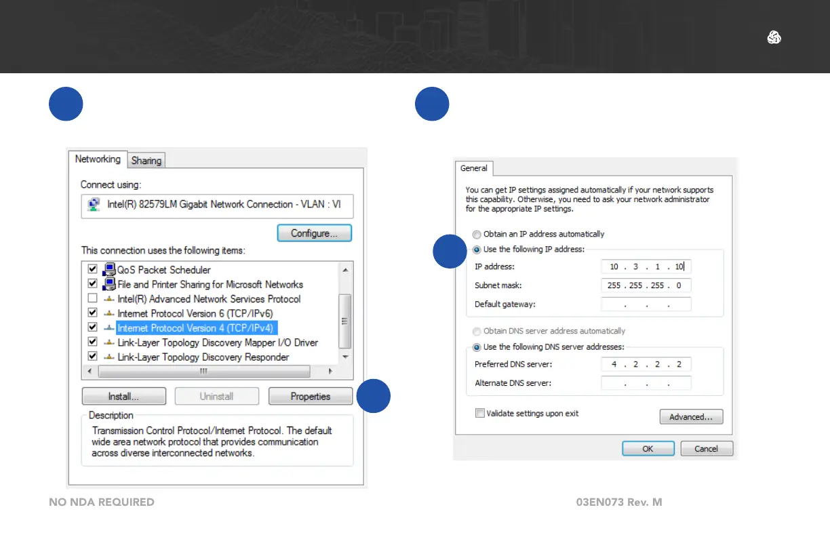Click the Advanced... button
830x537 pixels.
click(691, 417)
